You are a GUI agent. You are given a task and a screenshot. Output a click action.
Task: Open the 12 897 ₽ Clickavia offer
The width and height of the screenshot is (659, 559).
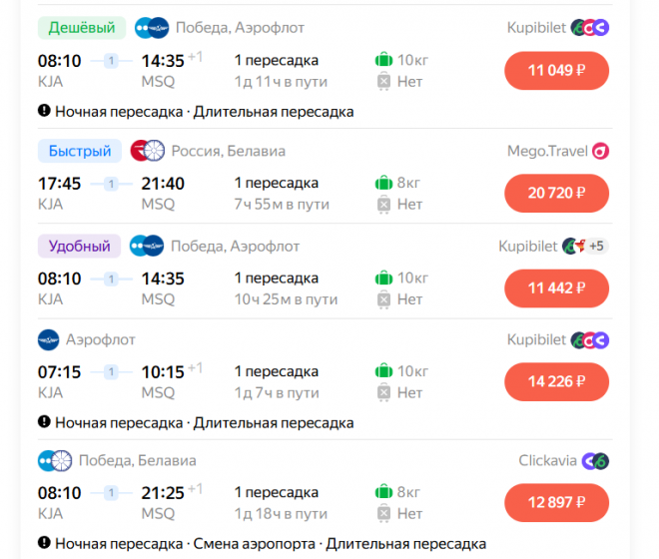(556, 502)
